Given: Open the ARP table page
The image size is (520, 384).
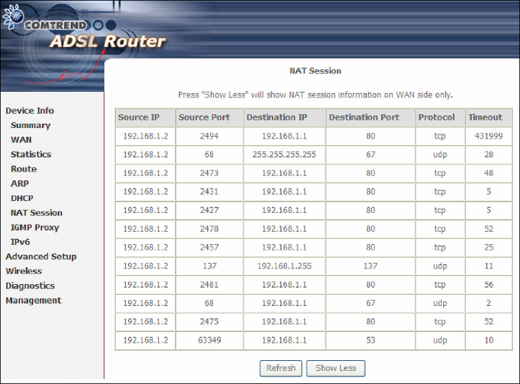Looking at the screenshot, I should (19, 184).
